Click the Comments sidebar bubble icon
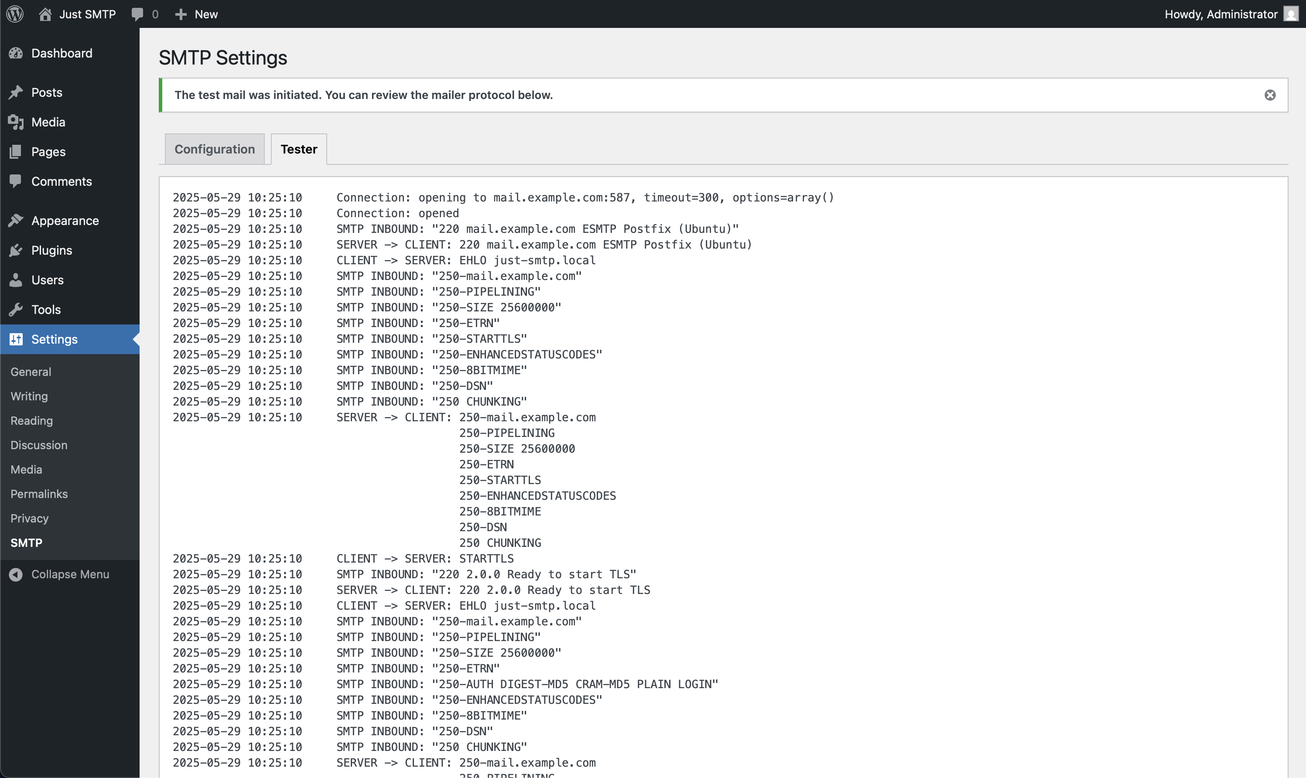 [x=16, y=181]
